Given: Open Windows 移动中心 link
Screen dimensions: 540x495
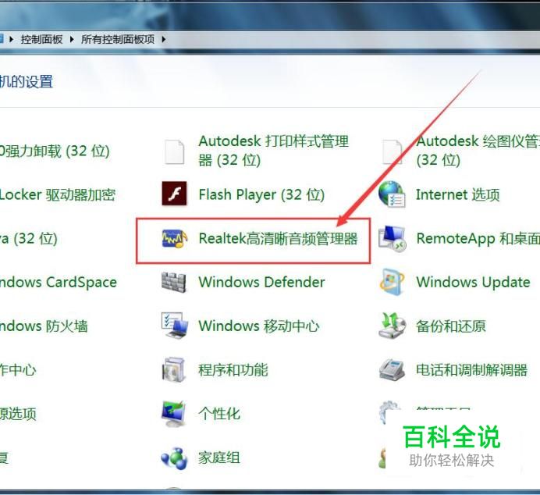Looking at the screenshot, I should (x=259, y=326).
